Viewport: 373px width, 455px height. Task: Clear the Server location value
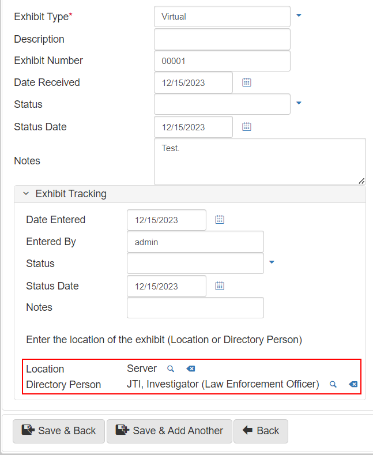tap(191, 368)
